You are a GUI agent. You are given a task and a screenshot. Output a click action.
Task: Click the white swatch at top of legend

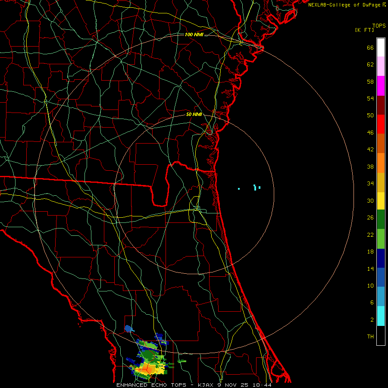pyautogui.click(x=381, y=47)
